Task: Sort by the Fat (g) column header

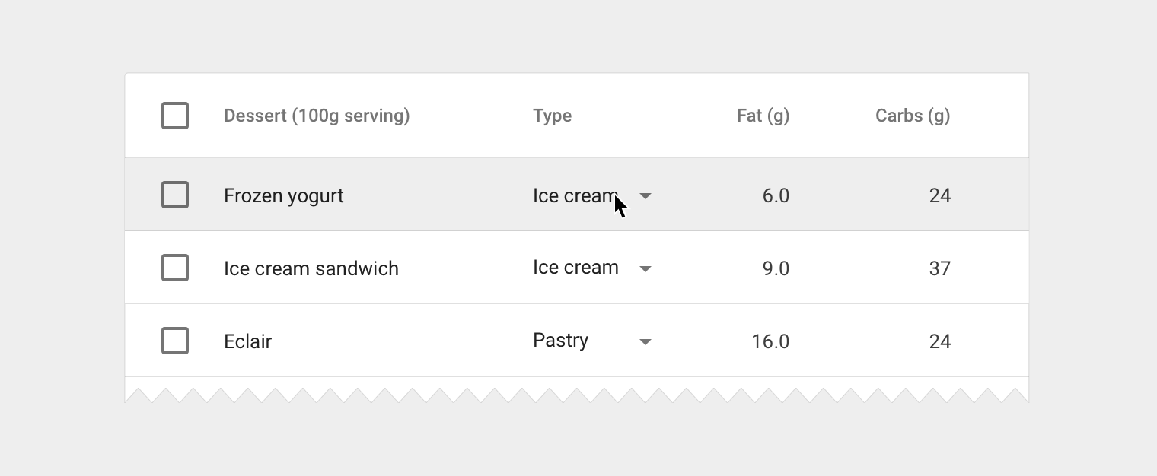Action: (x=763, y=116)
